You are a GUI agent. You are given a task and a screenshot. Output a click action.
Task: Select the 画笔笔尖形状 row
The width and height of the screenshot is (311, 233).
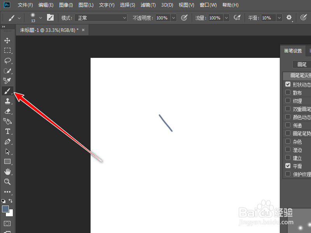tap(297, 75)
